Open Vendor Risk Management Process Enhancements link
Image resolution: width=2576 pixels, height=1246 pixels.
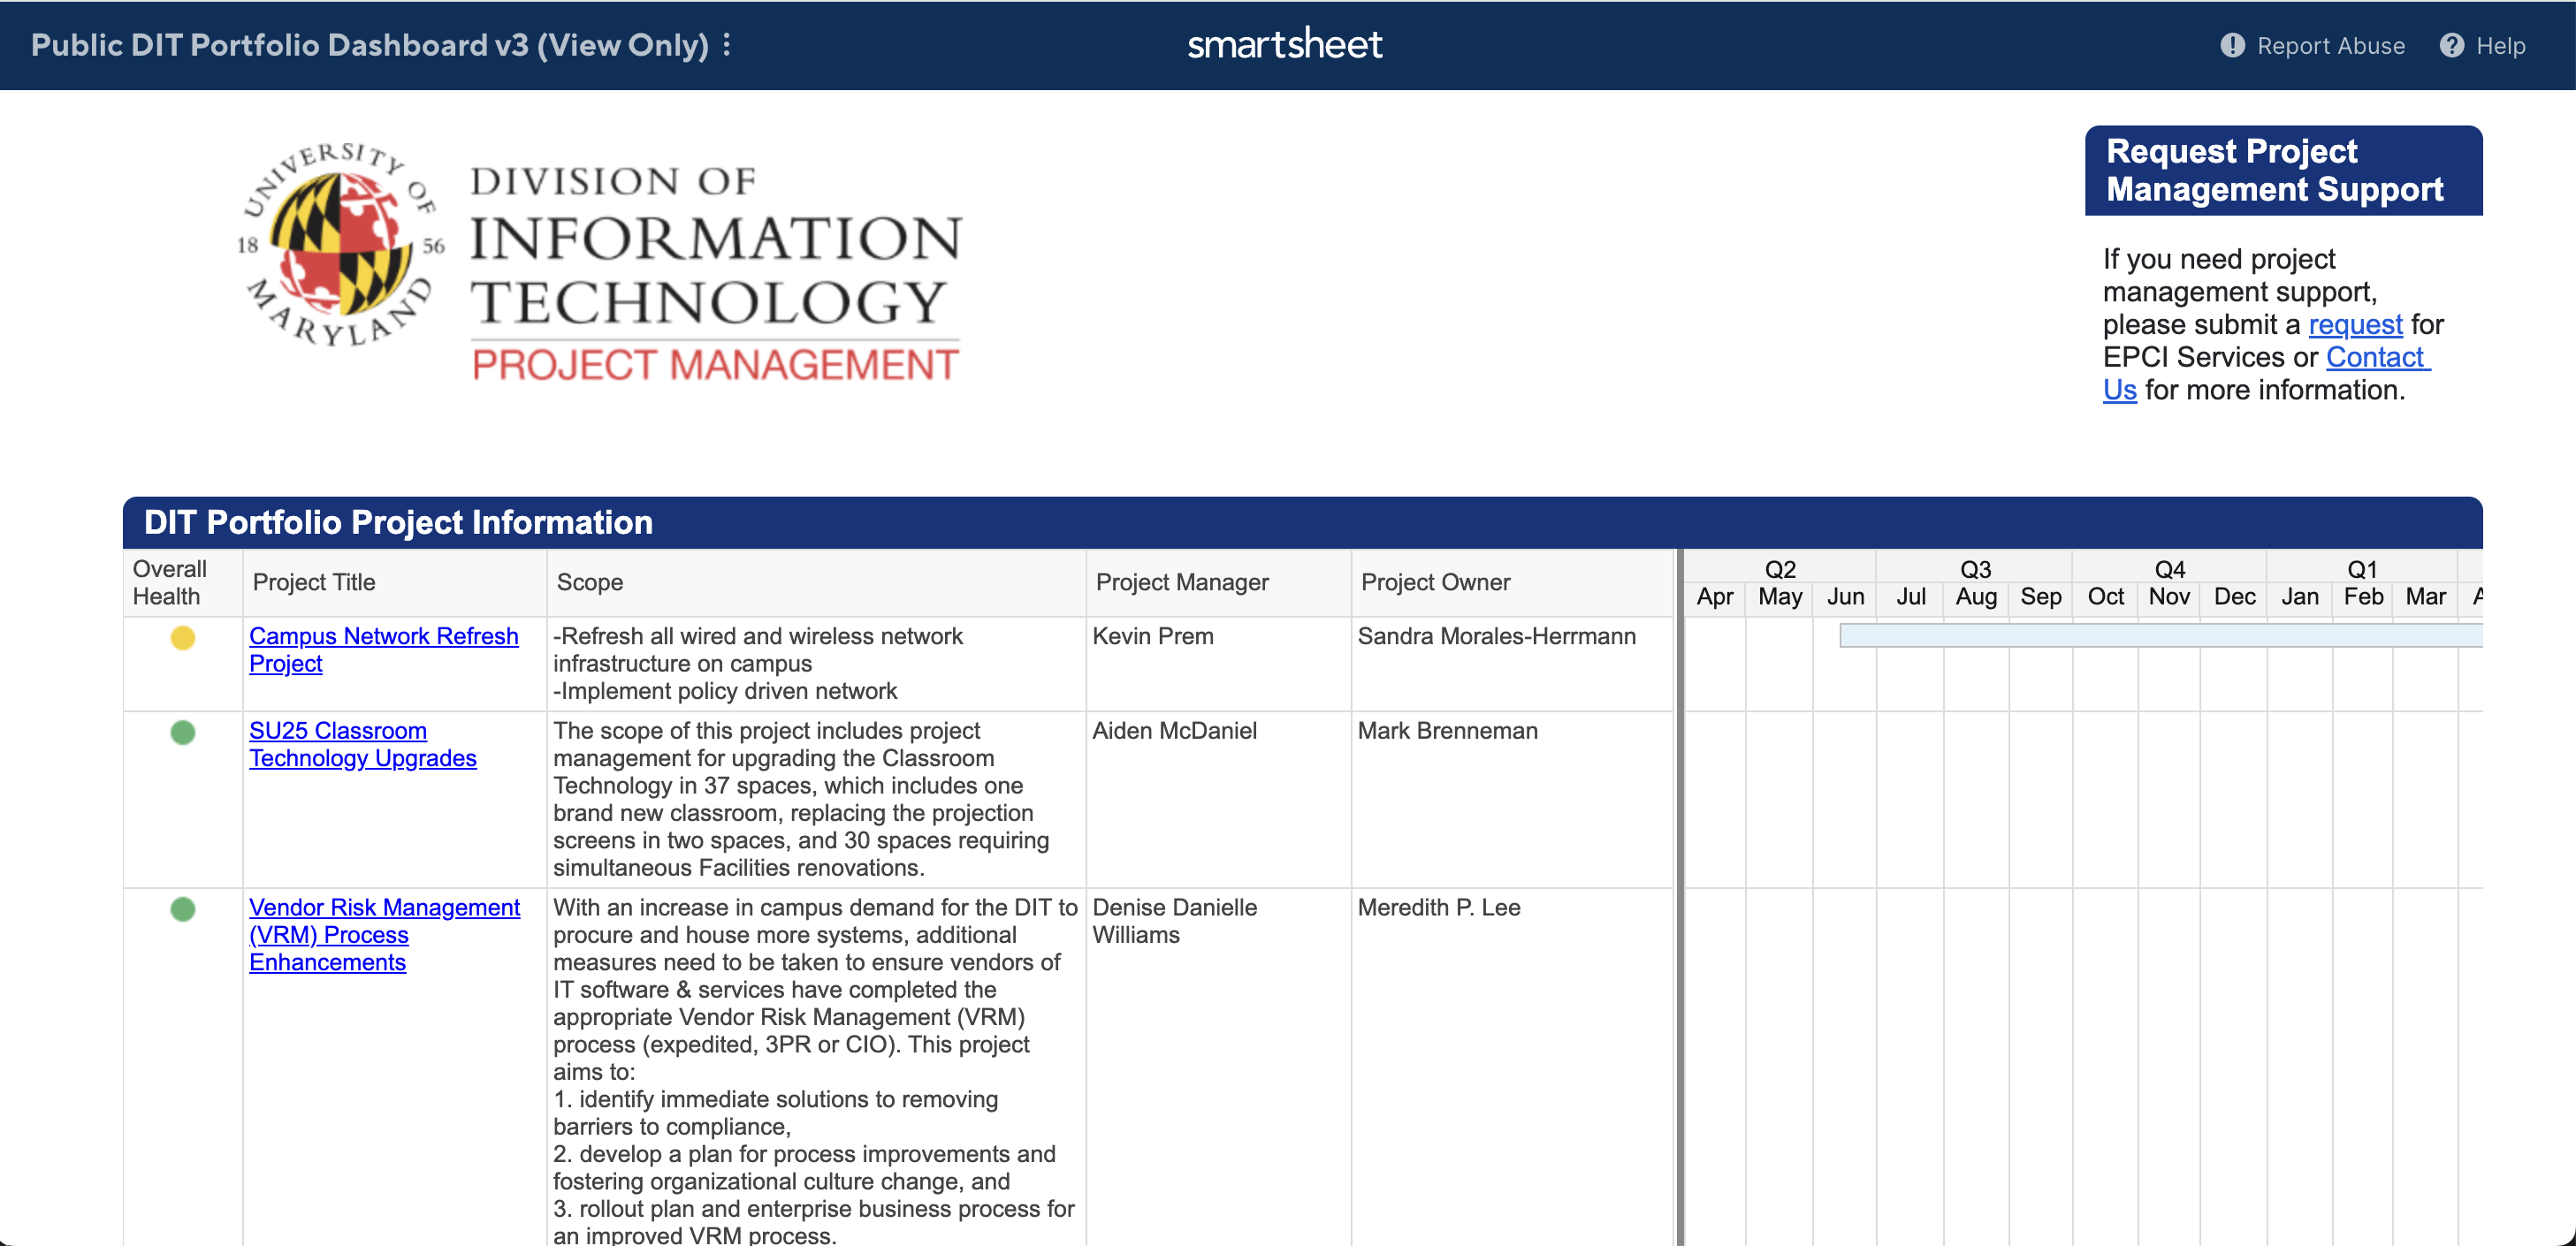[x=384, y=908]
